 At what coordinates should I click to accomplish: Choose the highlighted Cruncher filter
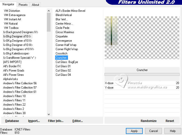point(61,58)
